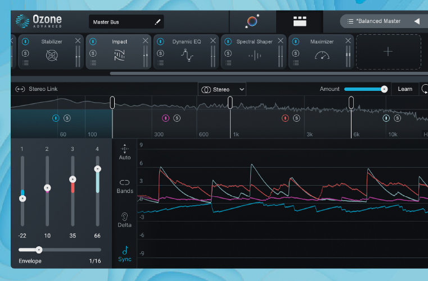Click the crossover handle at 1k
Viewport: 428px width, 281px height.
[x=230, y=103]
